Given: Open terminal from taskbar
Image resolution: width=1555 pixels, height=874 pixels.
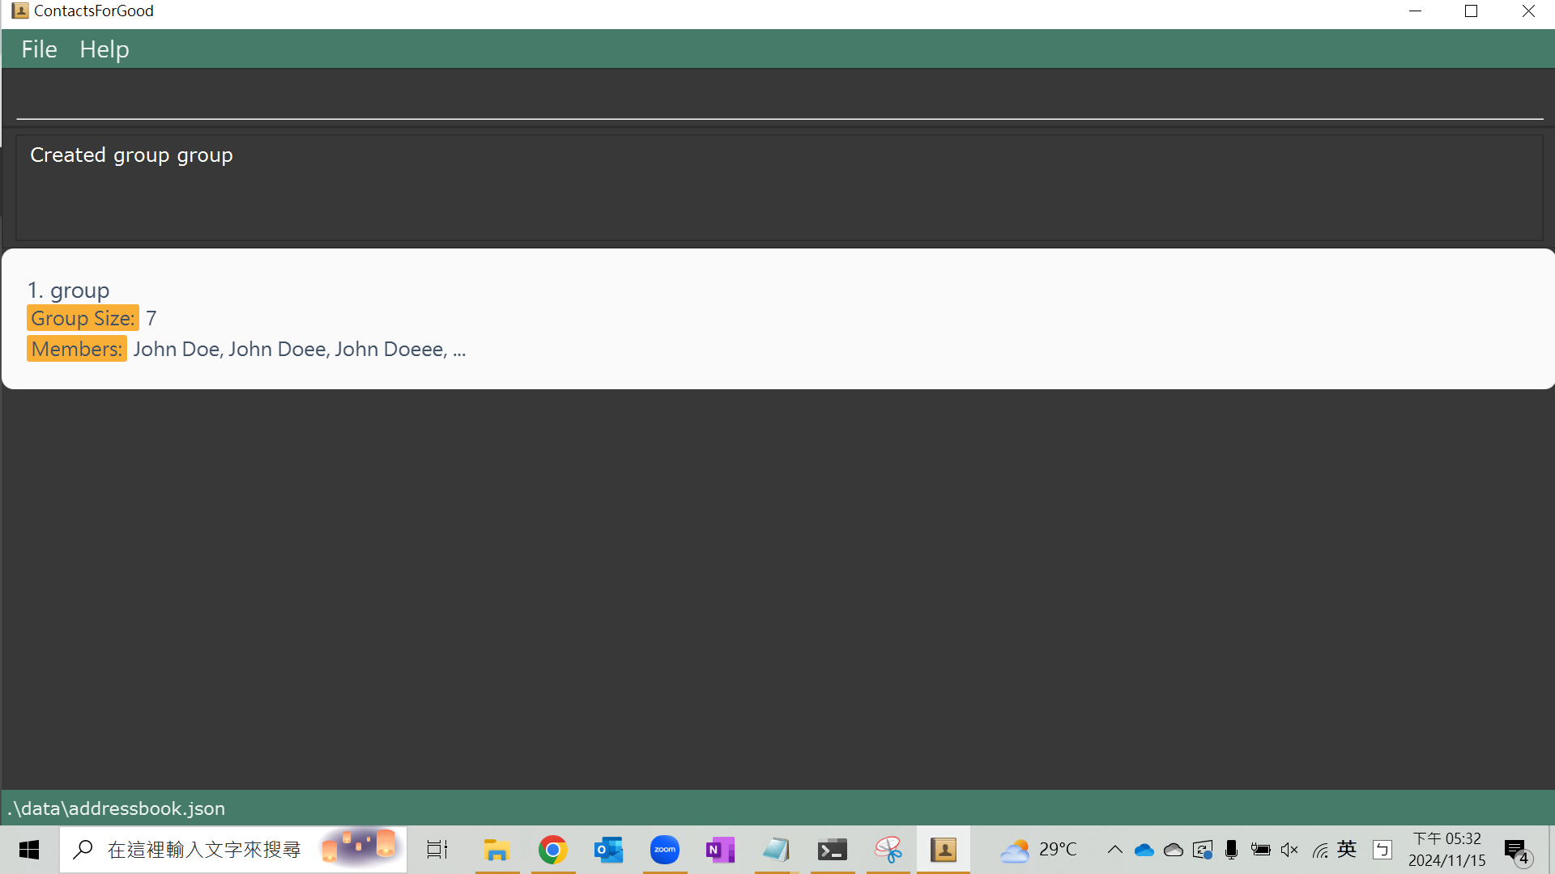Looking at the screenshot, I should coord(832,850).
